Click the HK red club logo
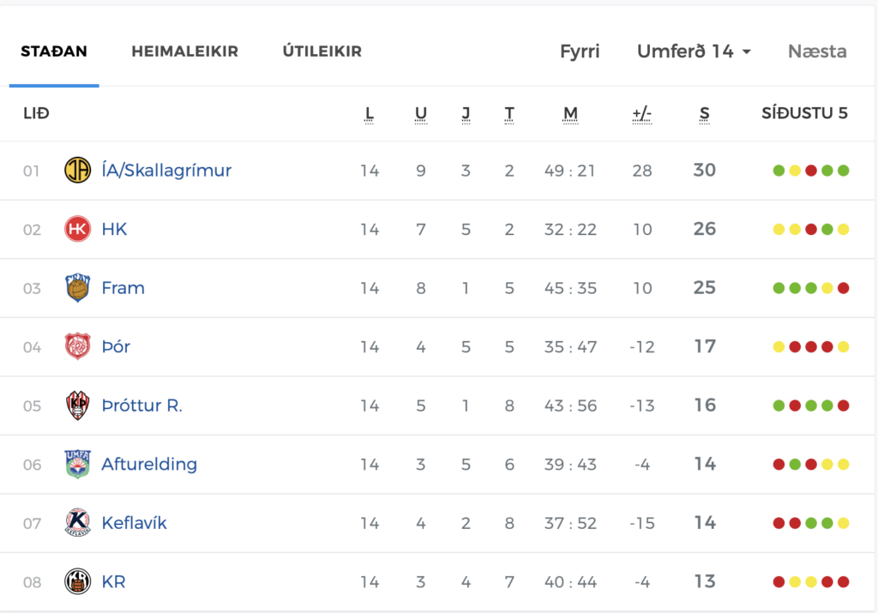The height and width of the screenshot is (613, 878). click(x=77, y=229)
